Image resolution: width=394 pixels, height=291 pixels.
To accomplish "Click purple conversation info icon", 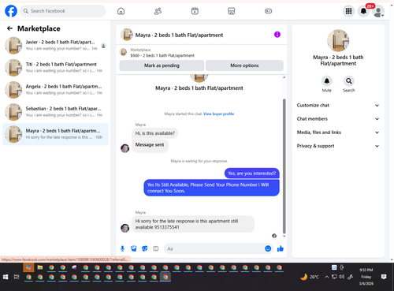I will tap(277, 35).
